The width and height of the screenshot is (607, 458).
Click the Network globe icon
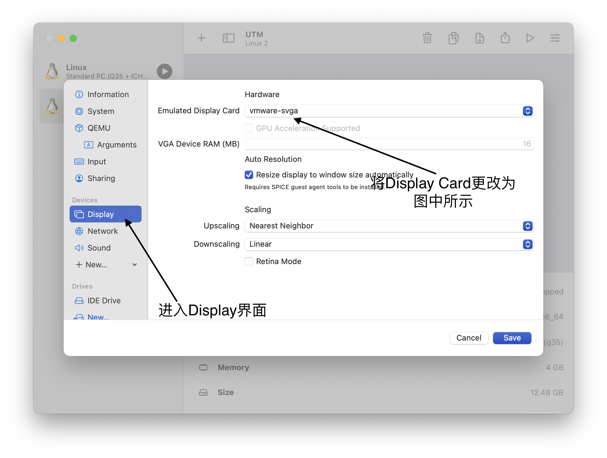coord(79,231)
